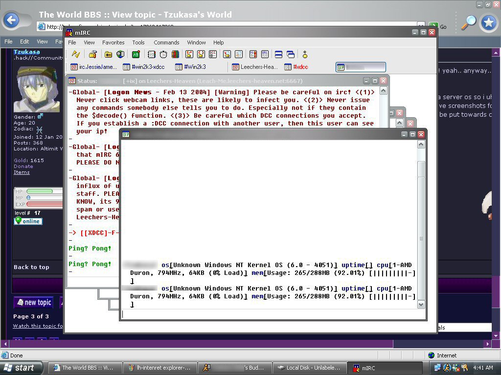Open the Channels Folder toolbar icon
The width and height of the screenshot is (501, 375).
[x=109, y=54]
